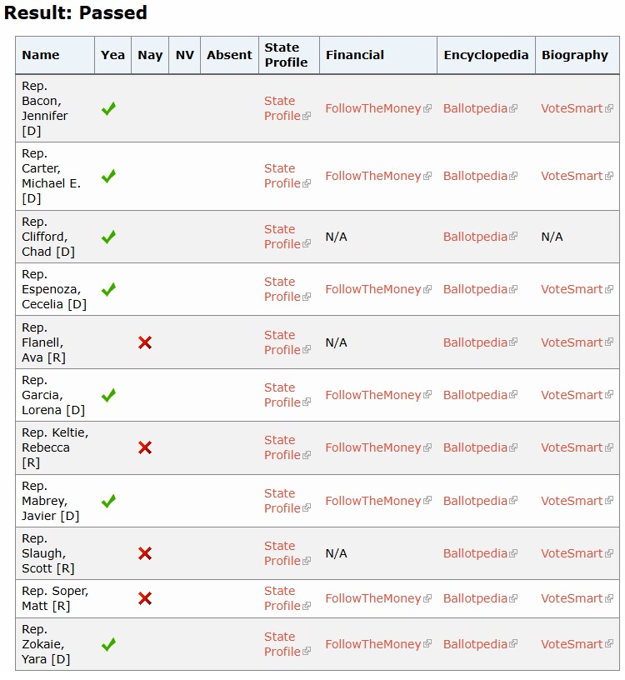Open State Profile link for Clifford, Chad
The height and width of the screenshot is (680, 625).
coord(287,237)
